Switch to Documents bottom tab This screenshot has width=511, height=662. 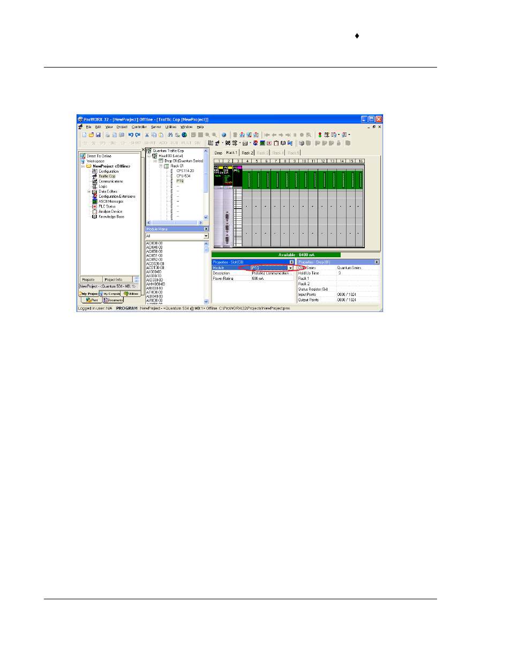(x=112, y=300)
